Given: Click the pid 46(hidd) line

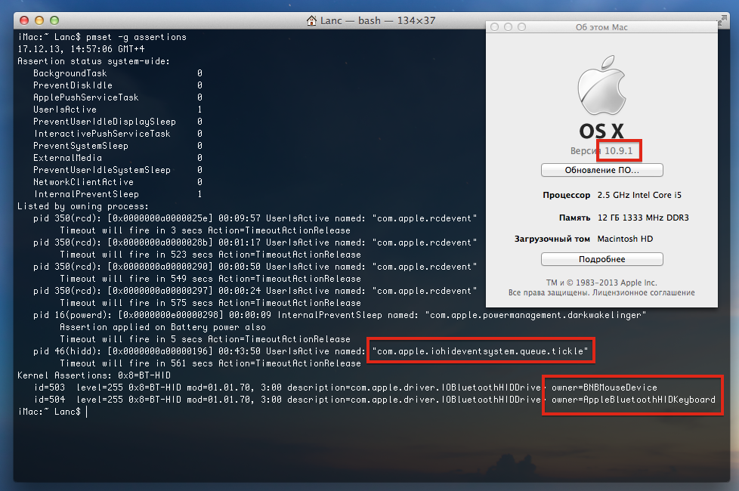Looking at the screenshot, I should pyautogui.click(x=311, y=351).
